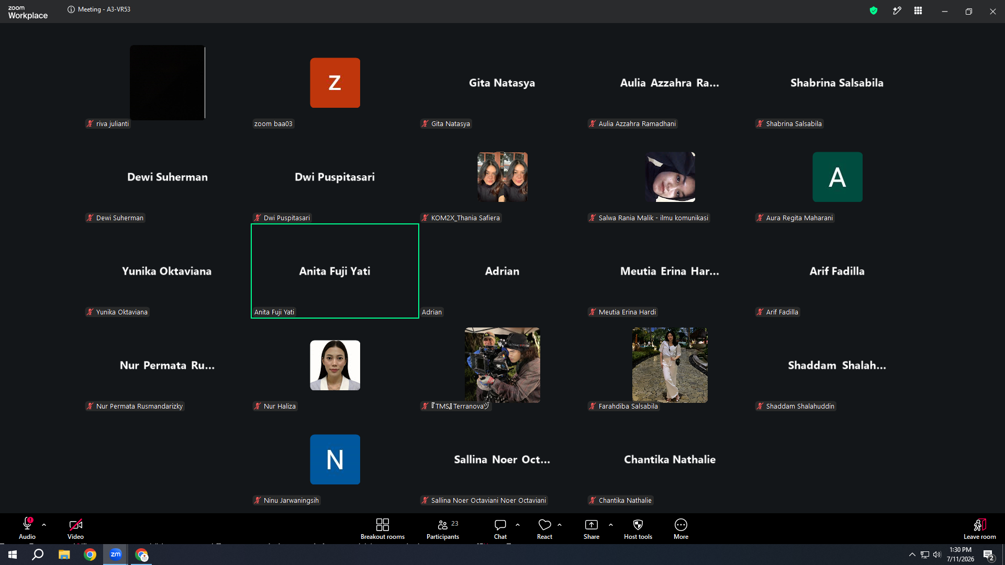Image resolution: width=1005 pixels, height=565 pixels.
Task: Open the Chat panel
Action: coord(500,528)
